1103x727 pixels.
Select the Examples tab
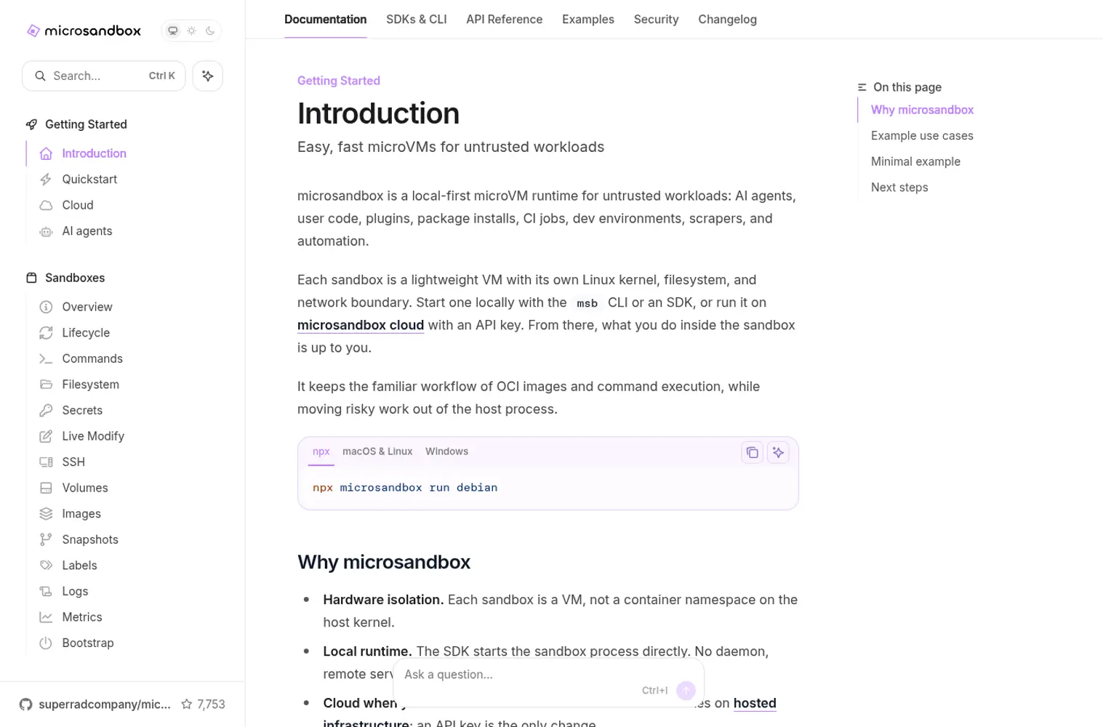(588, 20)
